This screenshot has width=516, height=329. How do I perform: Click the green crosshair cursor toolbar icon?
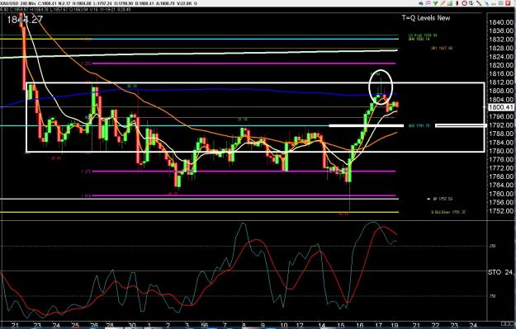(435, 3)
